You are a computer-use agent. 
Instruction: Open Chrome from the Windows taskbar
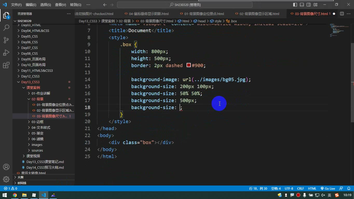click(x=15, y=195)
